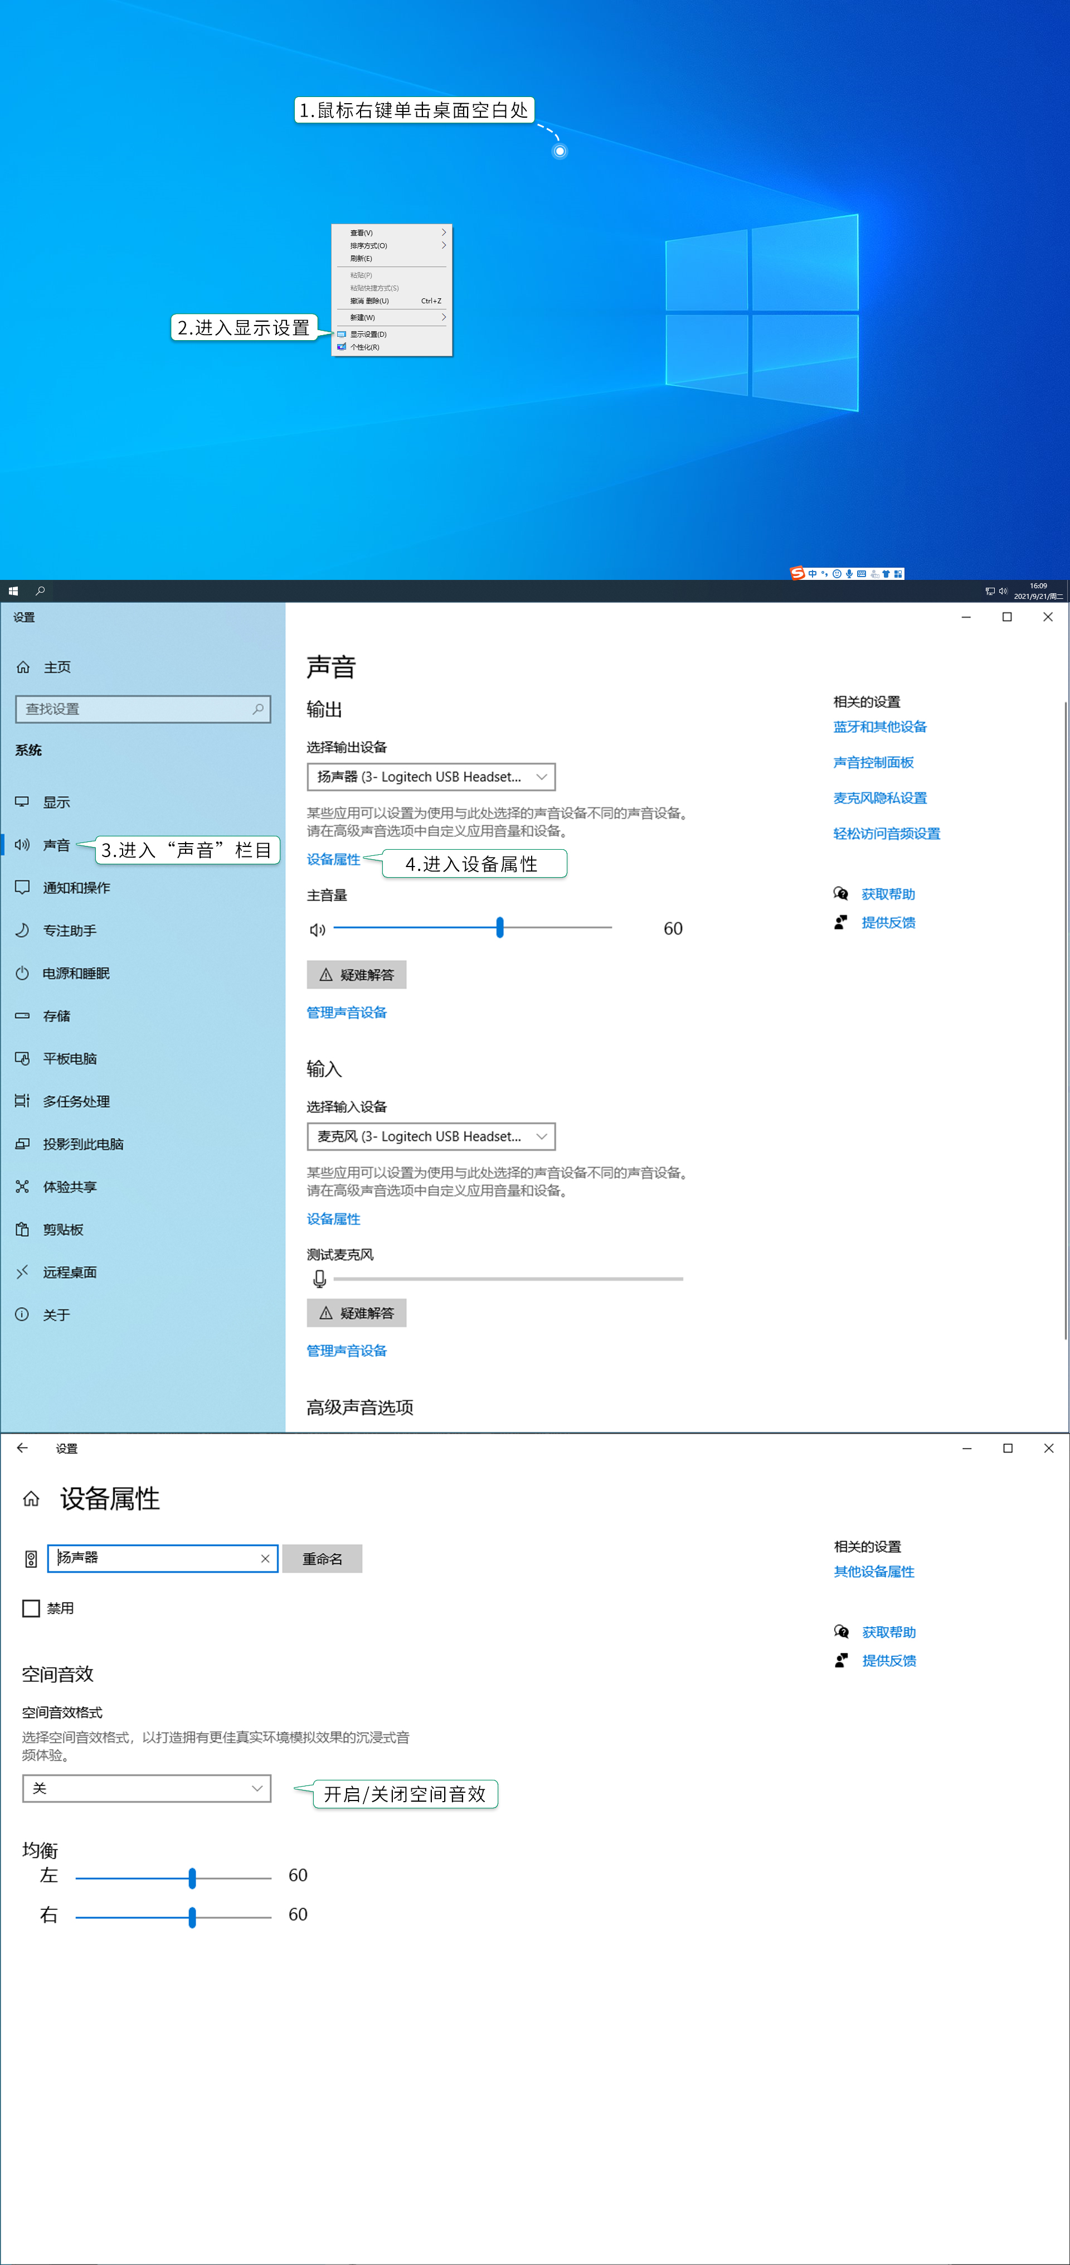Click the 提供反馈 icon in 设备属性 window
This screenshot has height=2265, width=1070.
click(842, 1660)
